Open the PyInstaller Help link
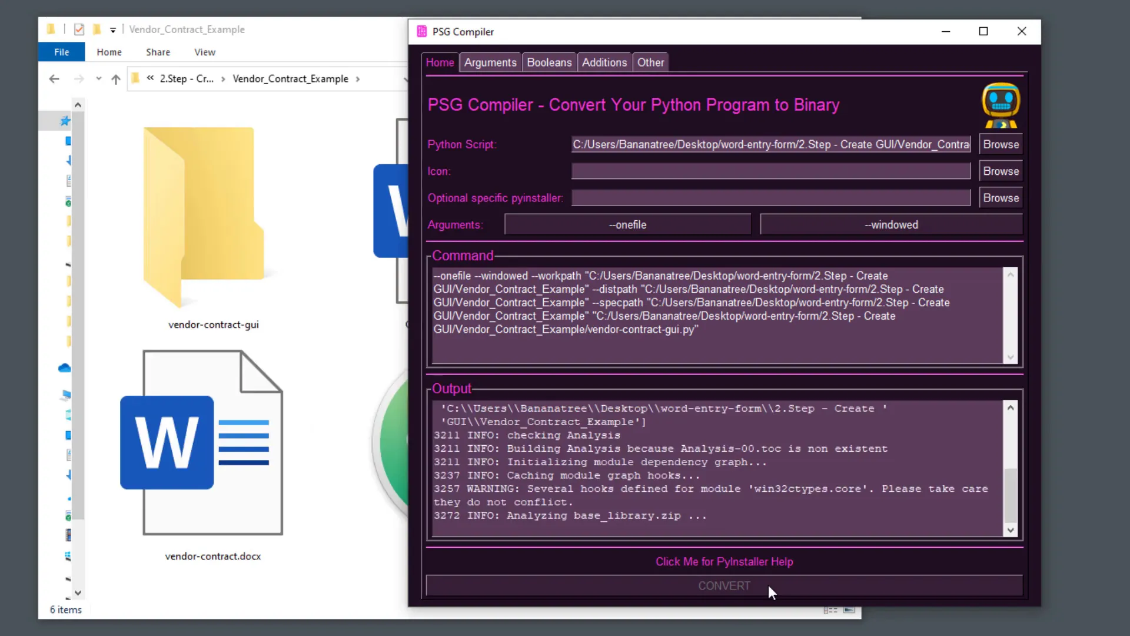 click(724, 562)
